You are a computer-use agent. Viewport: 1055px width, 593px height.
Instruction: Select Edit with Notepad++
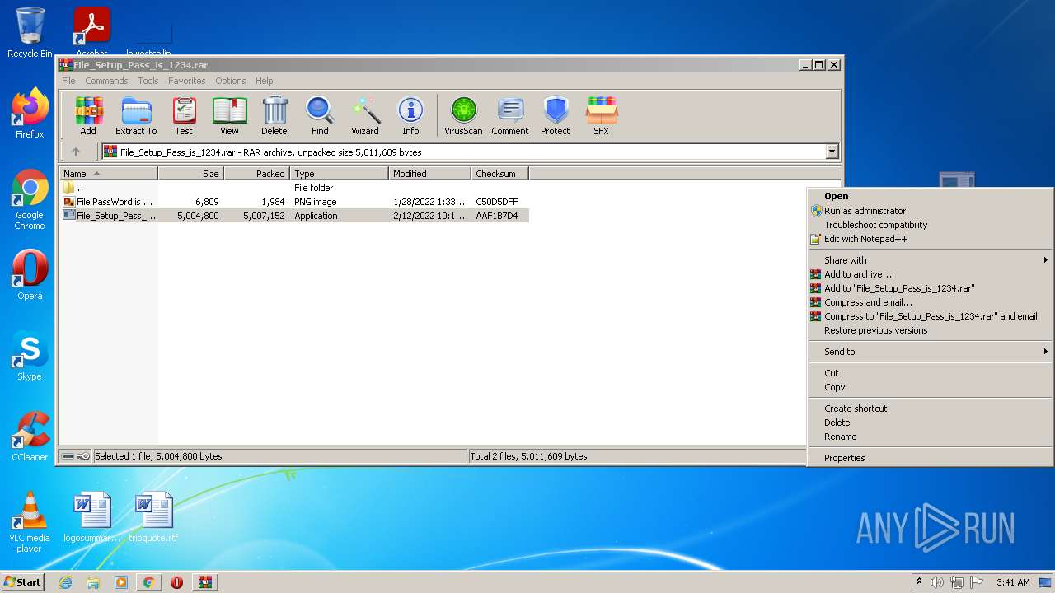(930, 239)
